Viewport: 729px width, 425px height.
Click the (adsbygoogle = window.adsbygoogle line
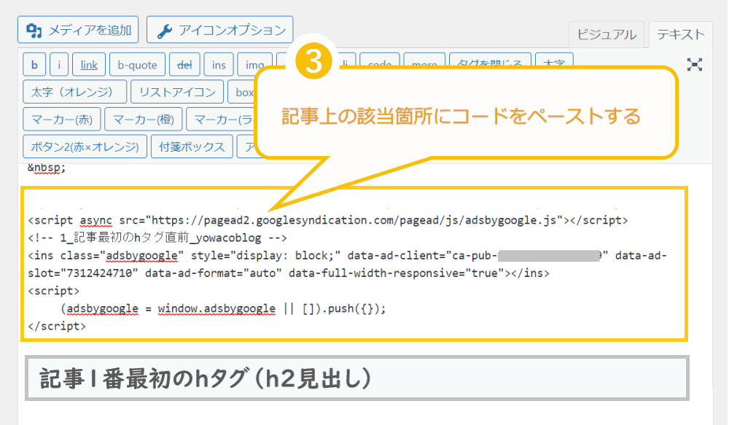point(223,308)
